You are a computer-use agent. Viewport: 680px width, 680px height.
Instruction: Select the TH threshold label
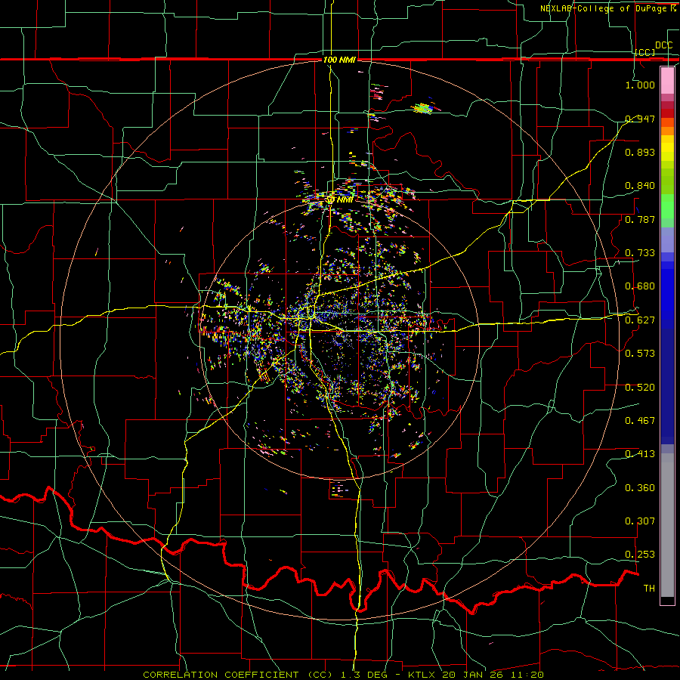coord(649,589)
